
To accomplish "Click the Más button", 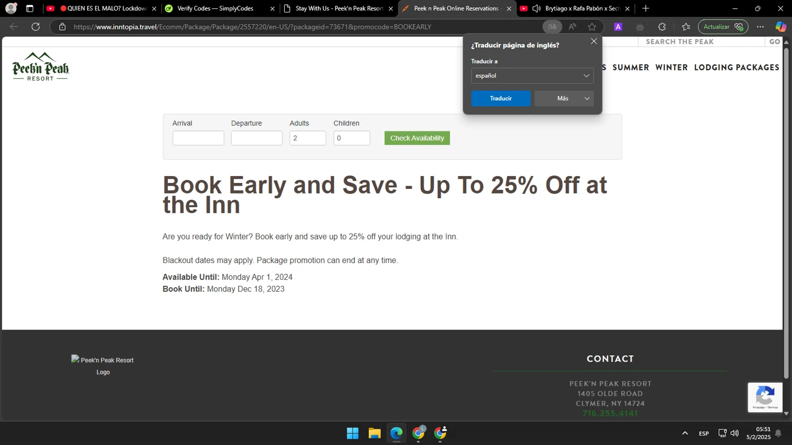I will (x=563, y=99).
